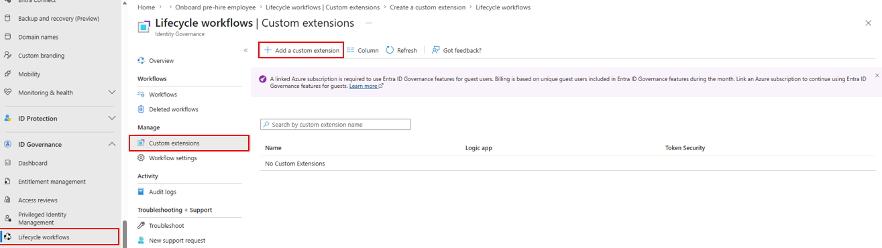Open Domain names in left navigation
This screenshot has width=882, height=248.
point(38,37)
